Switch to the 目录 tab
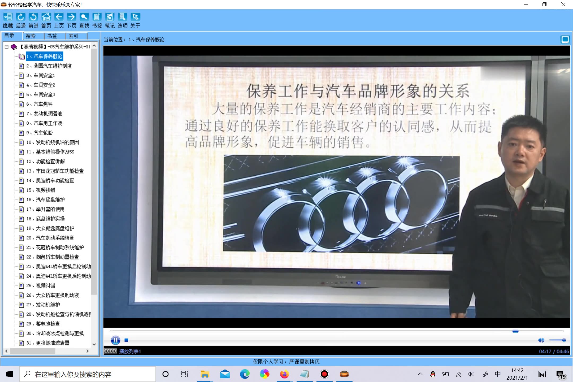Image resolution: width=573 pixels, height=382 pixels. (x=9, y=36)
